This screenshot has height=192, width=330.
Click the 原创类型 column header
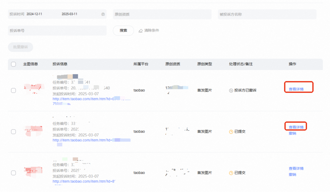[204, 64]
